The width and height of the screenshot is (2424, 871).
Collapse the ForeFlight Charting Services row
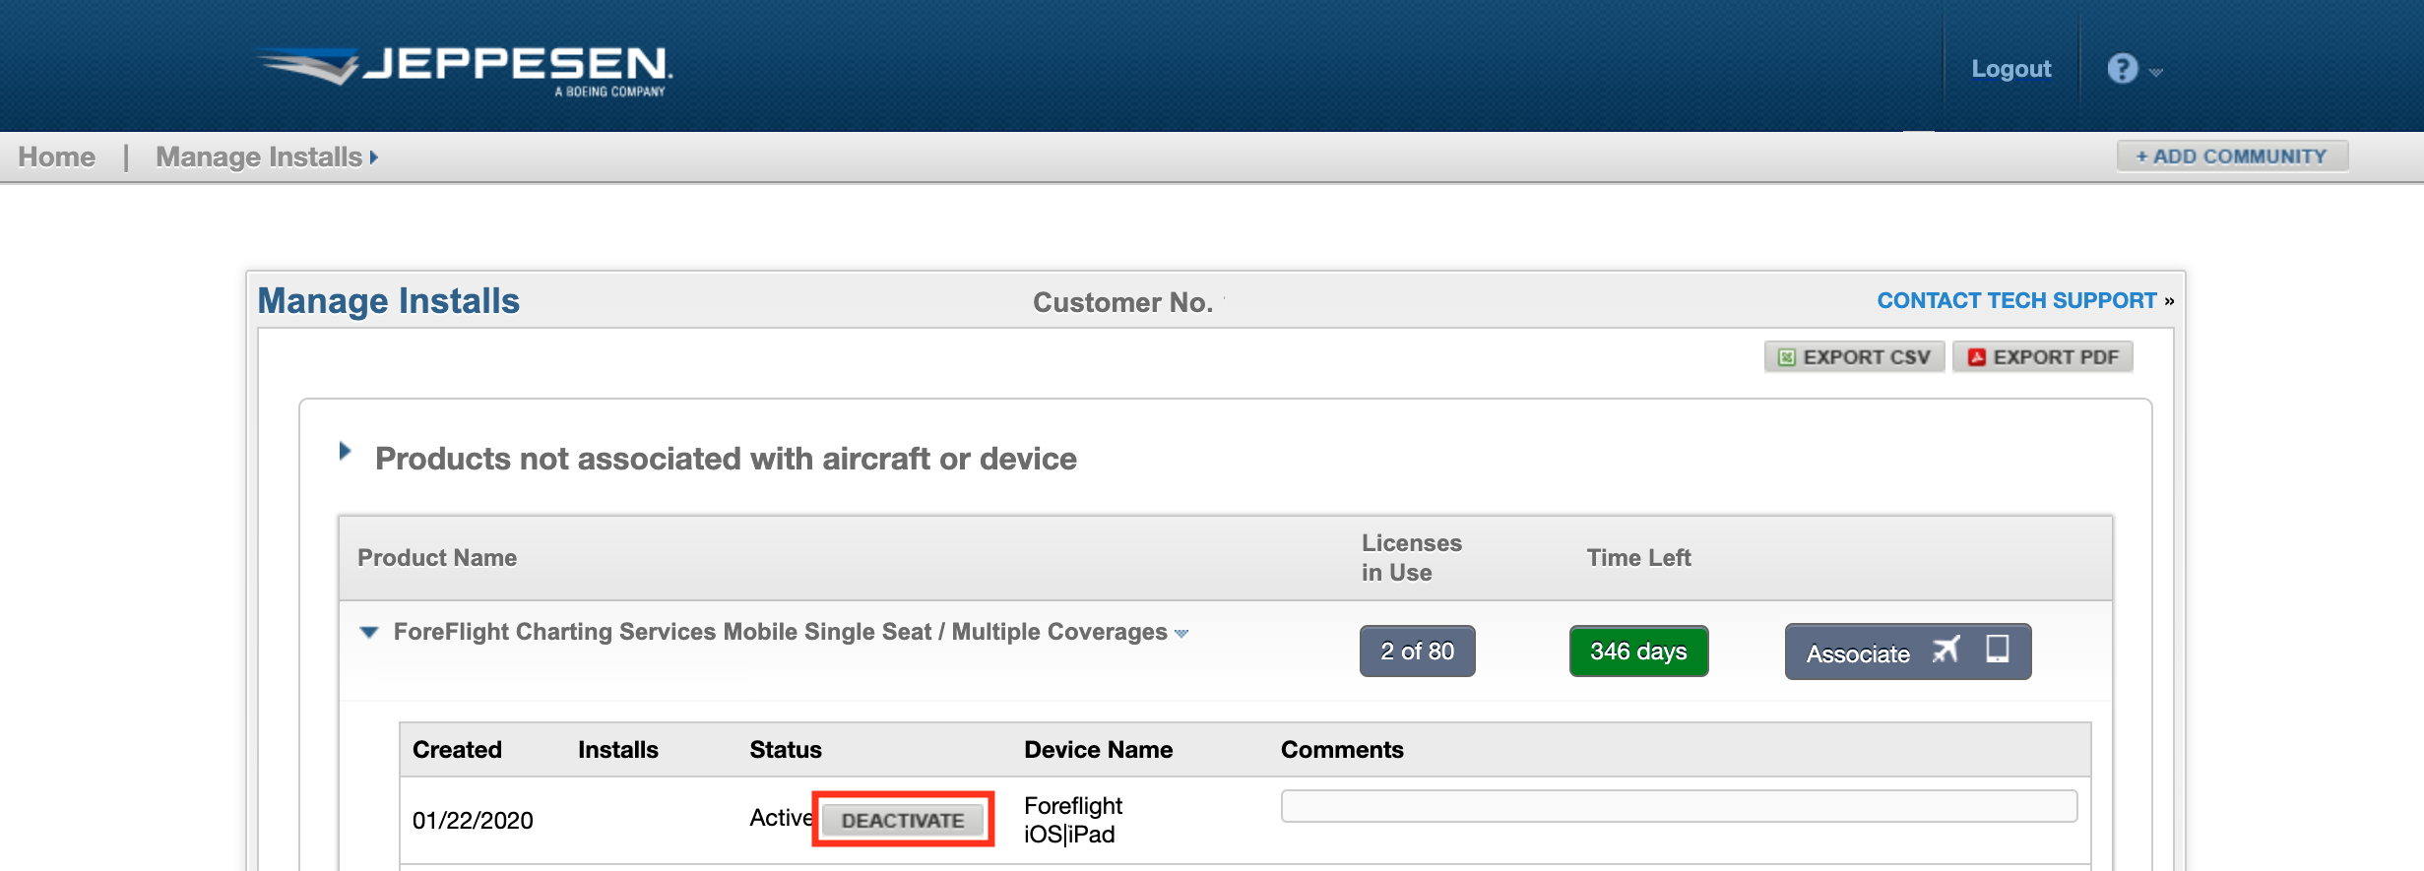[369, 632]
